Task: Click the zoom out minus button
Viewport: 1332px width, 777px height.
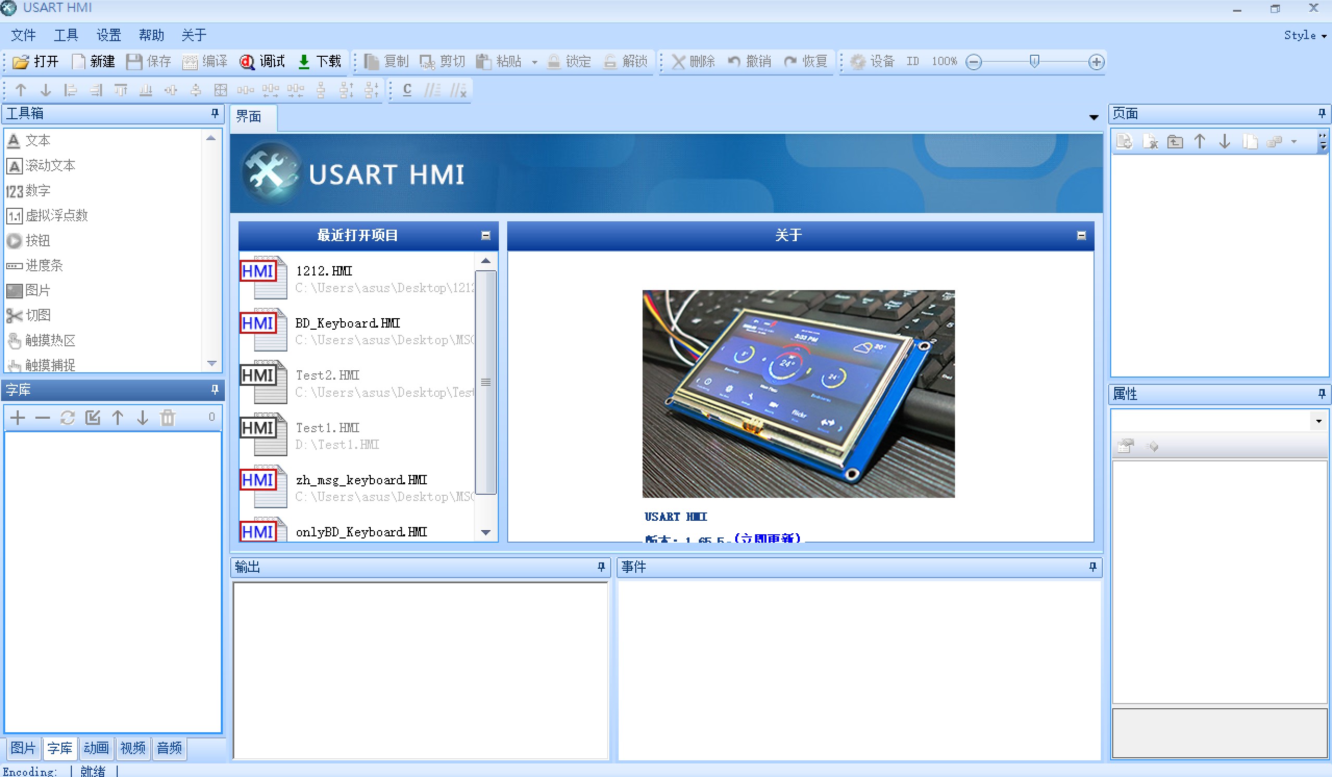Action: click(973, 62)
